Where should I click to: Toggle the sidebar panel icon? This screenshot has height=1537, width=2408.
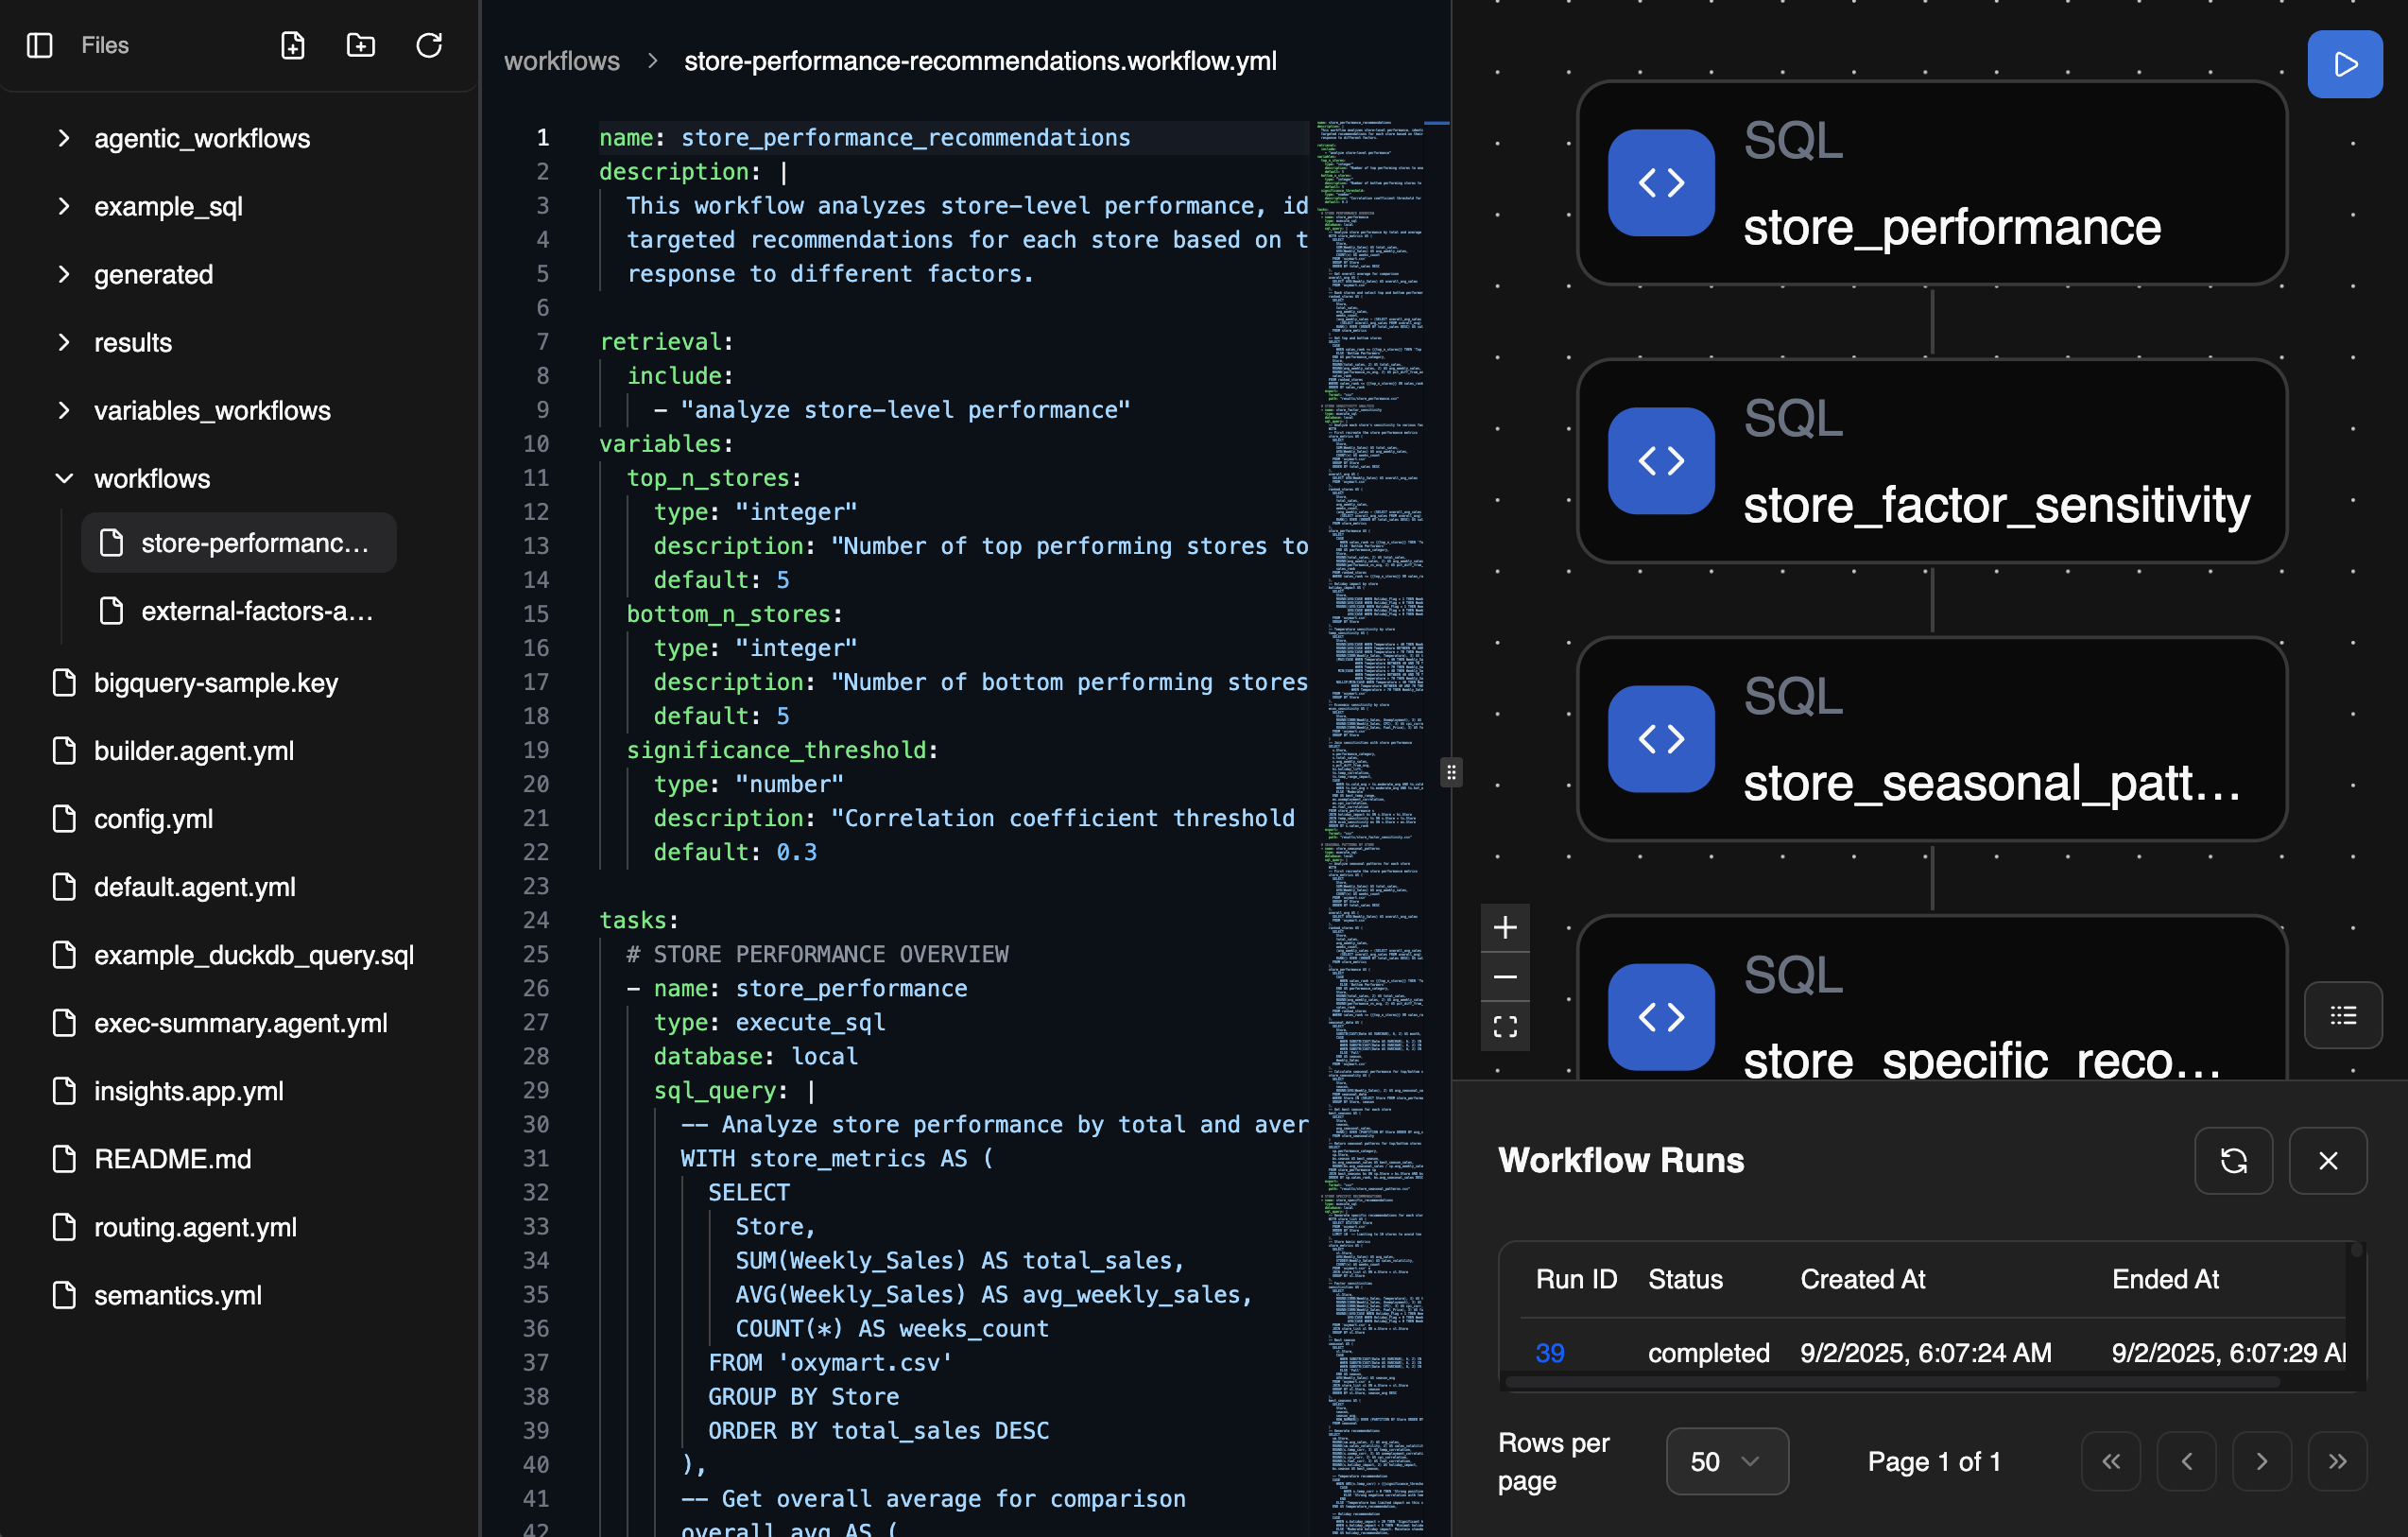coord(39,45)
